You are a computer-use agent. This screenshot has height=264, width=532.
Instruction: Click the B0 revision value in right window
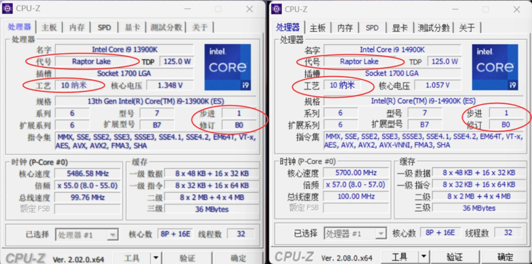[x=506, y=125]
